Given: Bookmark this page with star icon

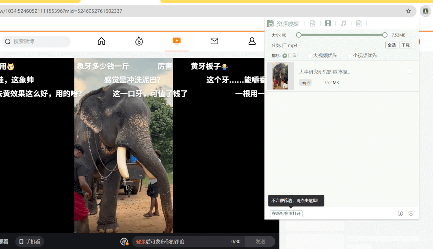Looking at the screenshot, I should 408,11.
